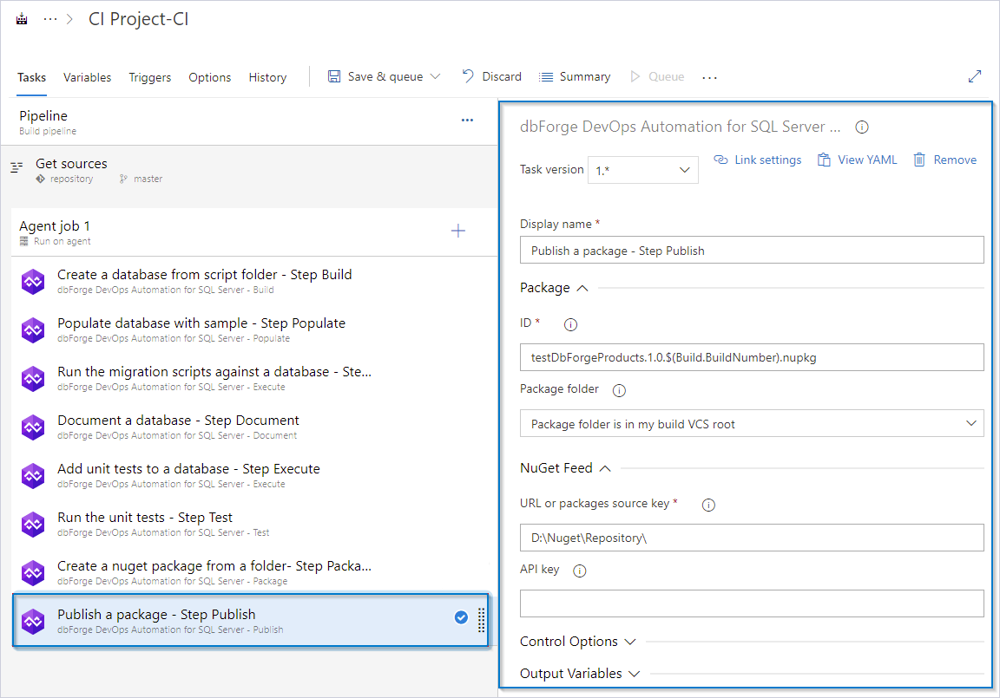Open the Triggers tab

click(150, 77)
